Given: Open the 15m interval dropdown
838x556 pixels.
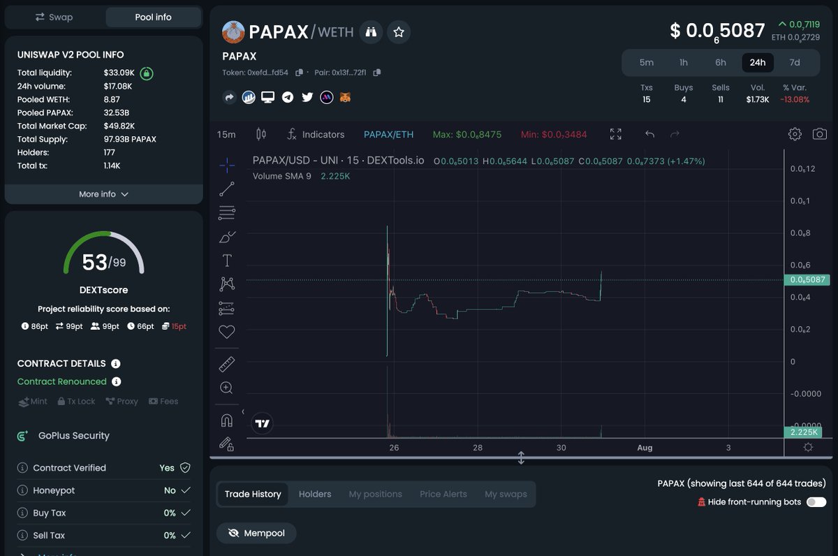Looking at the screenshot, I should click(226, 134).
